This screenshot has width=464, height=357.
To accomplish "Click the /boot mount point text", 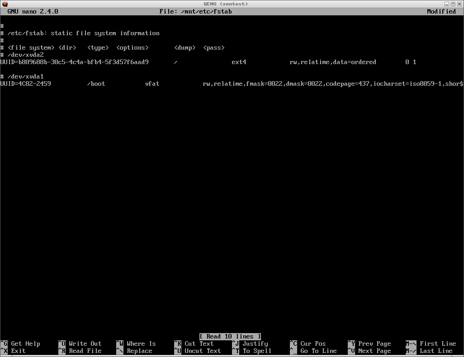I will [x=96, y=83].
